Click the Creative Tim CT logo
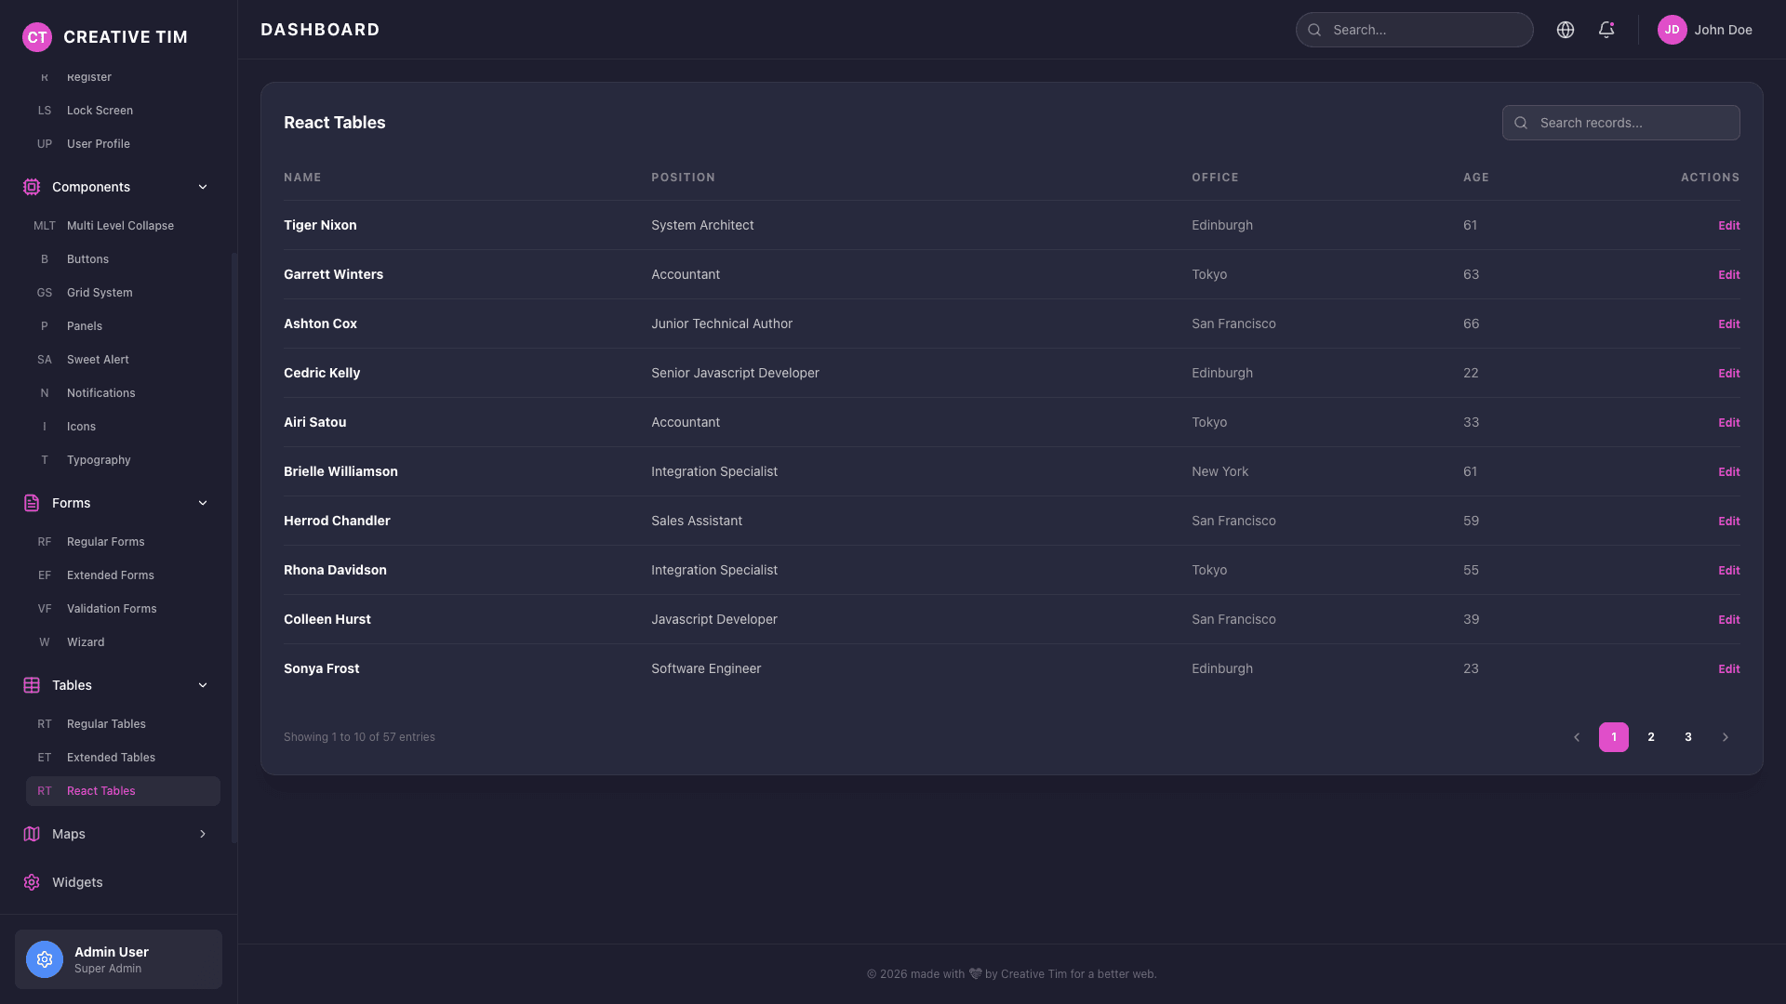 37,37
